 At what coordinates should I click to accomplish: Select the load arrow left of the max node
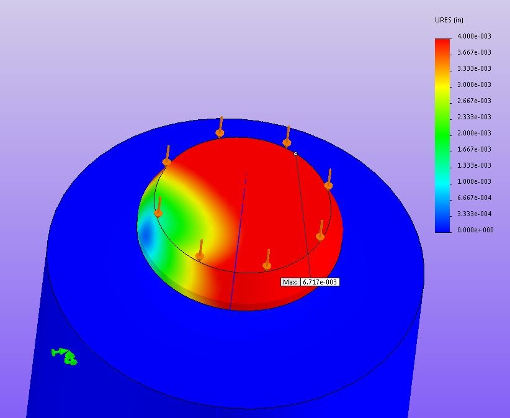pyautogui.click(x=287, y=137)
